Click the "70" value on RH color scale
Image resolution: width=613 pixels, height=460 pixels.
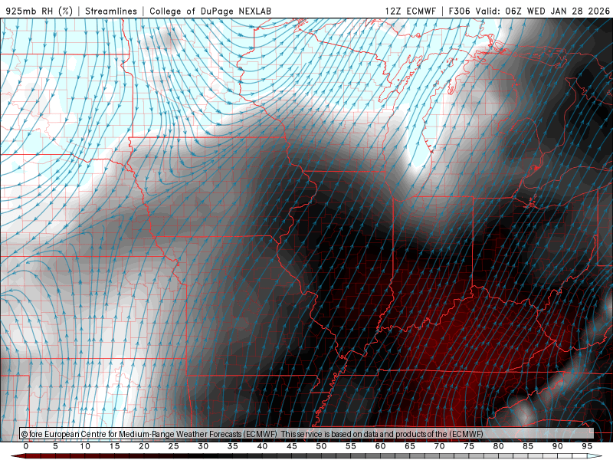[x=439, y=446]
